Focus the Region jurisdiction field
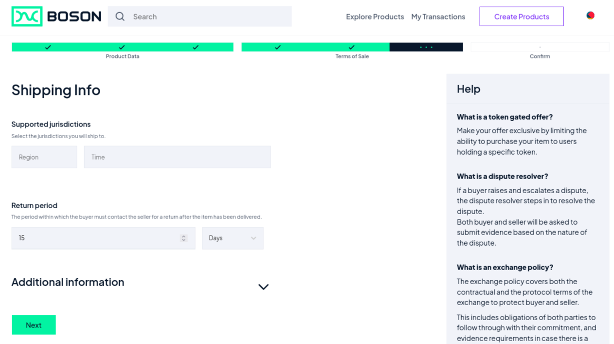 [44, 157]
